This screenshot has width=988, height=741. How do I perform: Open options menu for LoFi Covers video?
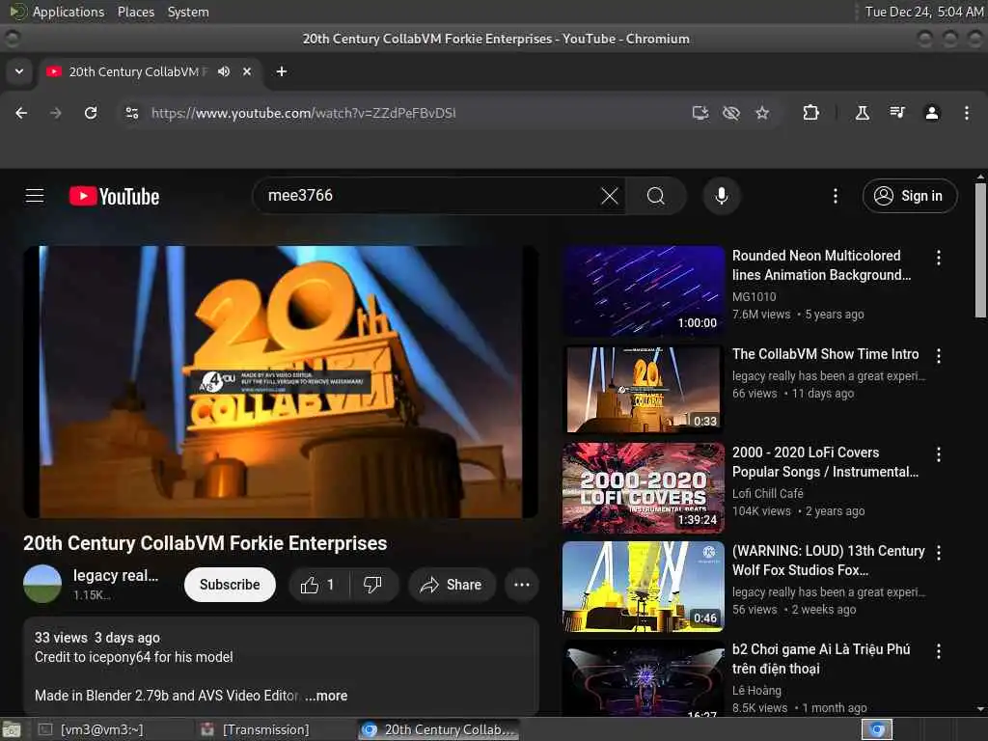tap(939, 454)
